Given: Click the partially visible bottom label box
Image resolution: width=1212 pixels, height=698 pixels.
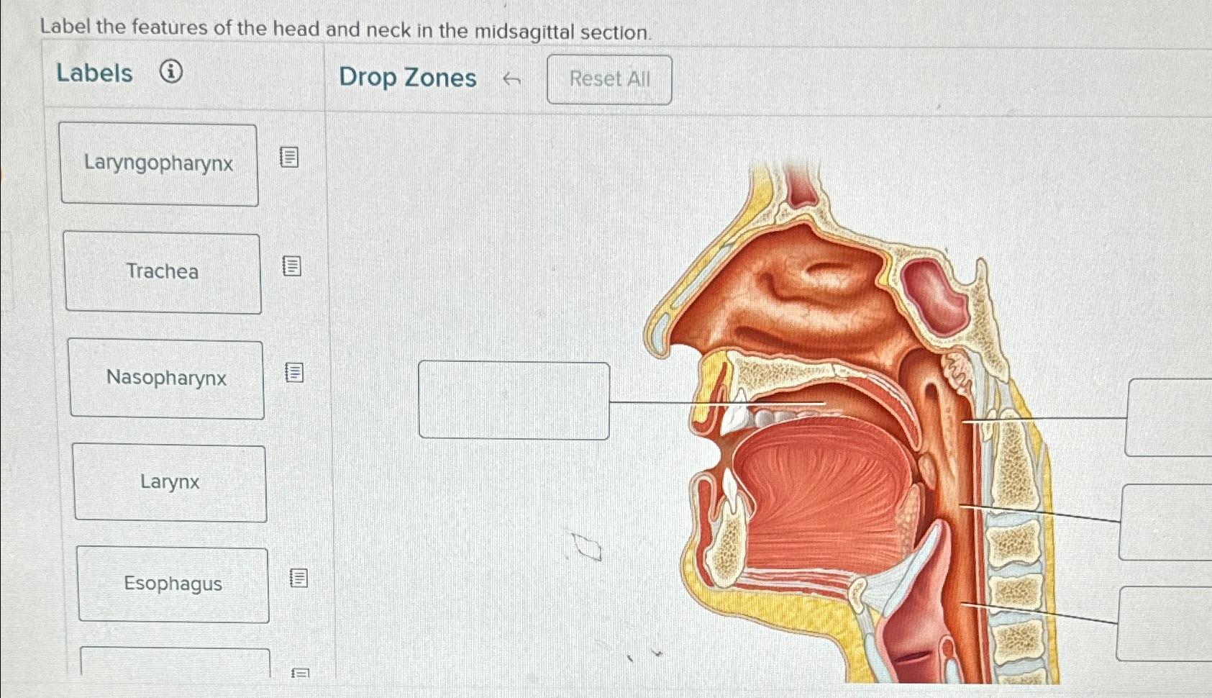Looking at the screenshot, I should (x=176, y=662).
